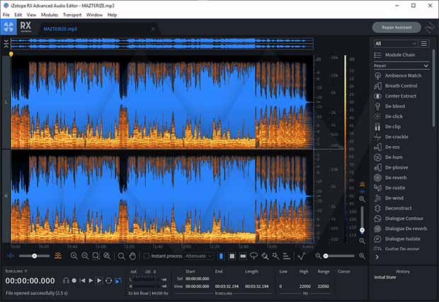Screen dimensions: 439x302
Task: Adjust the horizontal zoom slider
Action: click(x=339, y=256)
